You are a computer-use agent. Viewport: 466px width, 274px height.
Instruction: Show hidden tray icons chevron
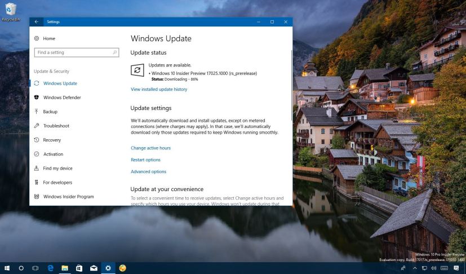[415, 268]
